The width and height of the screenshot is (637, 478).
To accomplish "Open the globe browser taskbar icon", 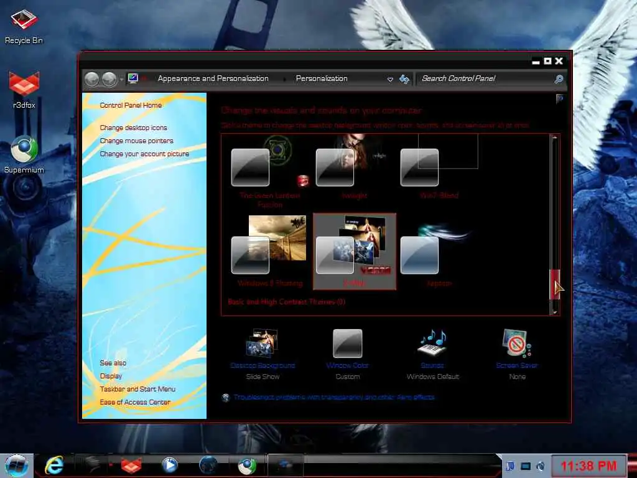I will pyautogui.click(x=208, y=466).
